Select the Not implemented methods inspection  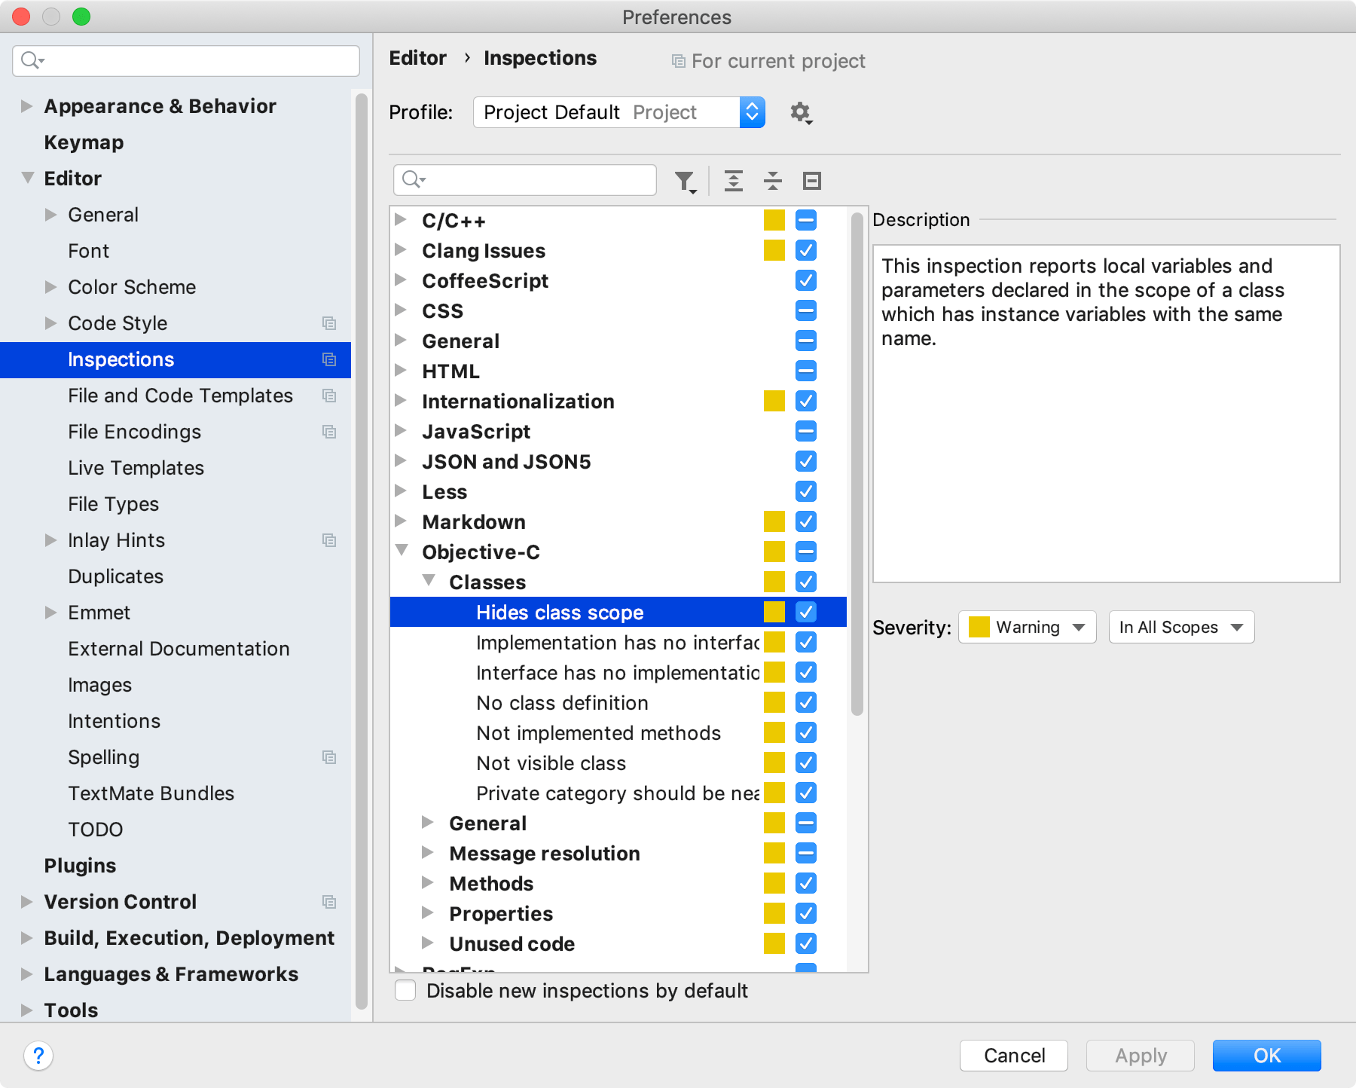click(598, 732)
